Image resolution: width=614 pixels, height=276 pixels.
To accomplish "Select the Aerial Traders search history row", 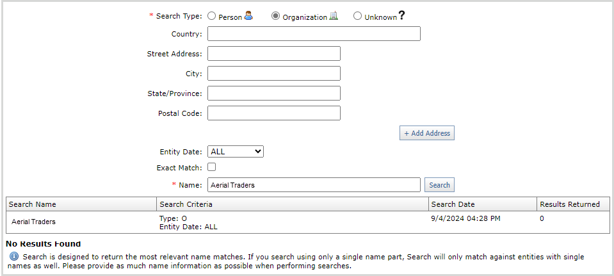I will click(33, 222).
